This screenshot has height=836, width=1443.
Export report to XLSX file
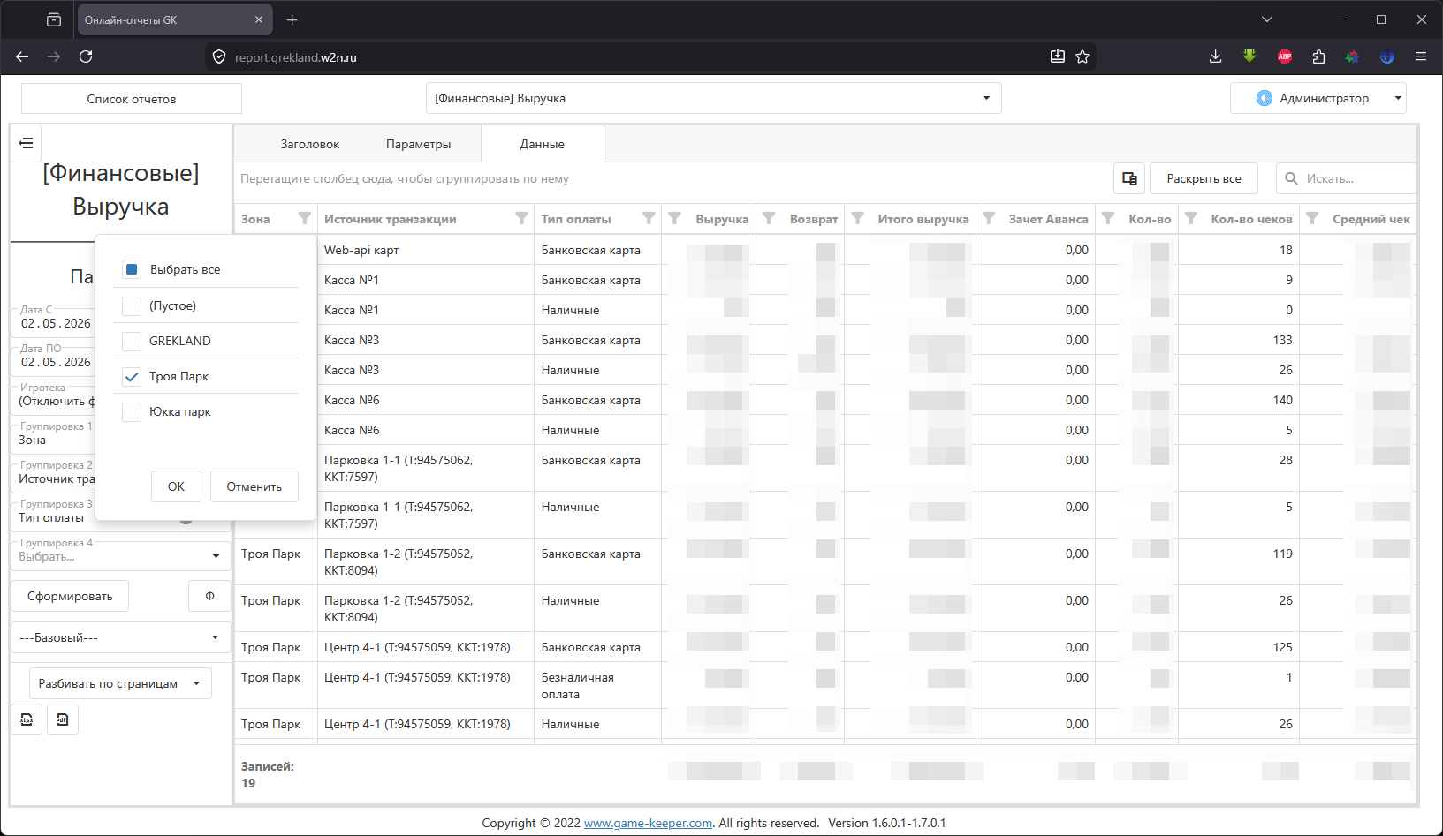pyautogui.click(x=27, y=719)
